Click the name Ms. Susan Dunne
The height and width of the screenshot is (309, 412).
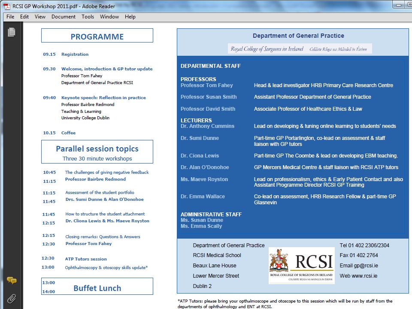tap(202, 220)
